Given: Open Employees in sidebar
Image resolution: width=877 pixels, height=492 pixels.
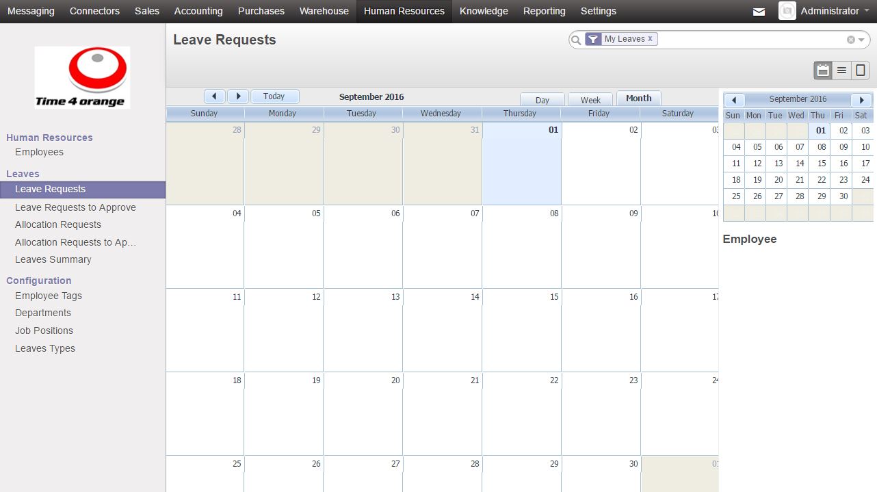Looking at the screenshot, I should pos(39,152).
